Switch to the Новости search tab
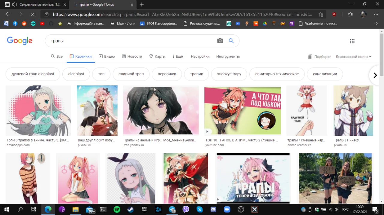This screenshot has width=384, height=215. (132, 56)
